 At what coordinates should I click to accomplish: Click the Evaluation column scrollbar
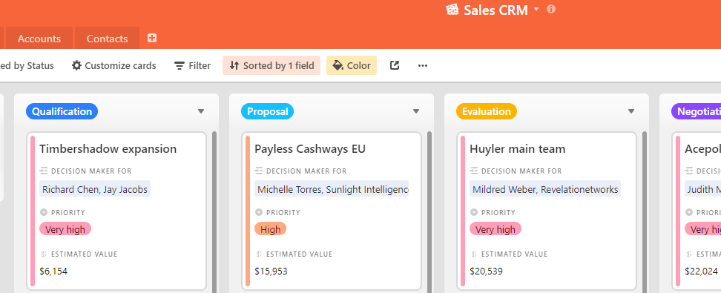[x=645, y=212]
